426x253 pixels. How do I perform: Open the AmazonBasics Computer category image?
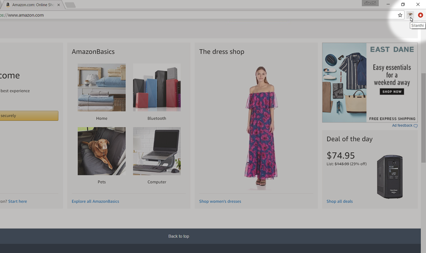tap(157, 151)
